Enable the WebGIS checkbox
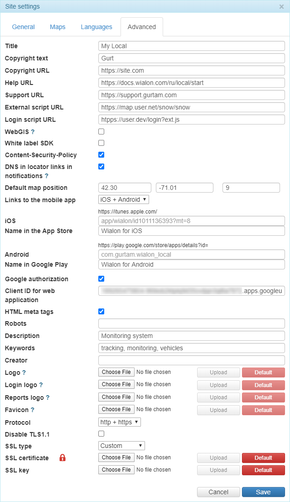The width and height of the screenshot is (290, 502). point(101,131)
